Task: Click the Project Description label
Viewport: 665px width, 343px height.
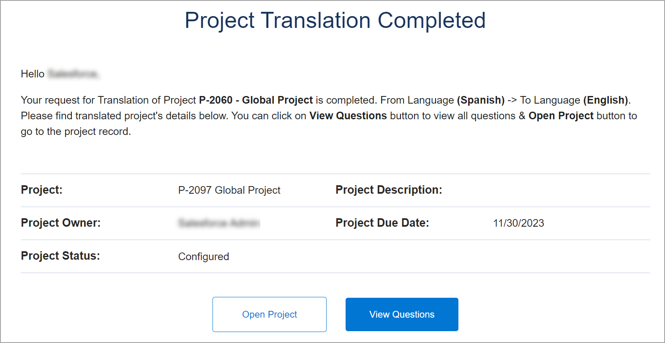Action: tap(389, 190)
